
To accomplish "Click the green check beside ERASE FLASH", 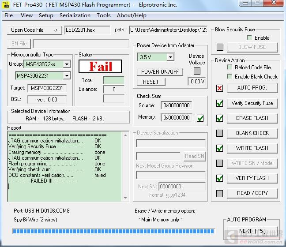I will [219, 118].
